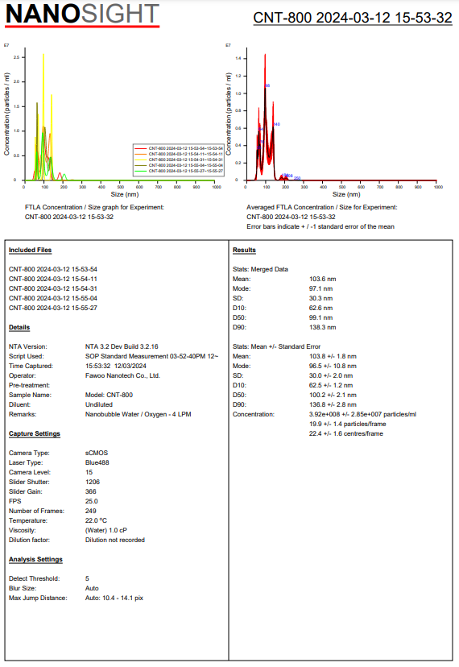
Task: Click mode value 96.5 +/- 10.8 nm
Action: point(333,366)
